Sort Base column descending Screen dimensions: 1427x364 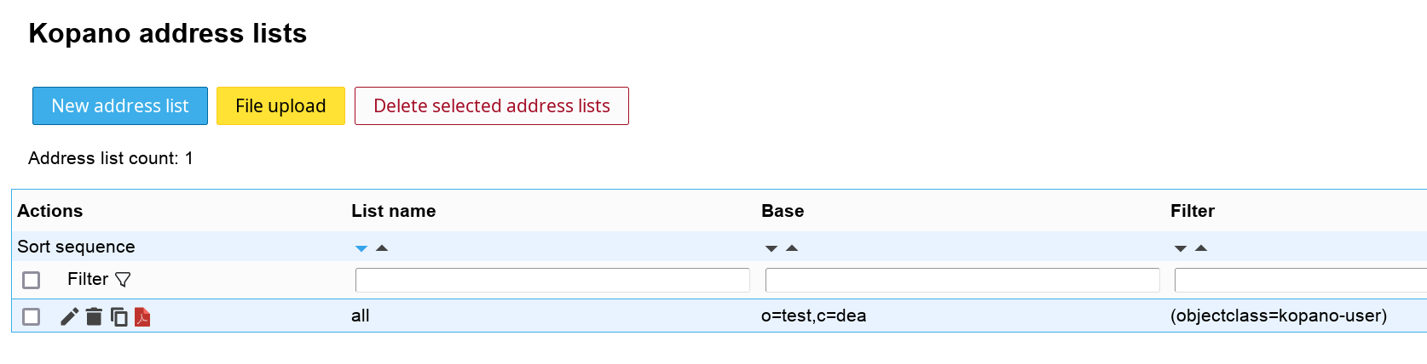[x=771, y=248]
